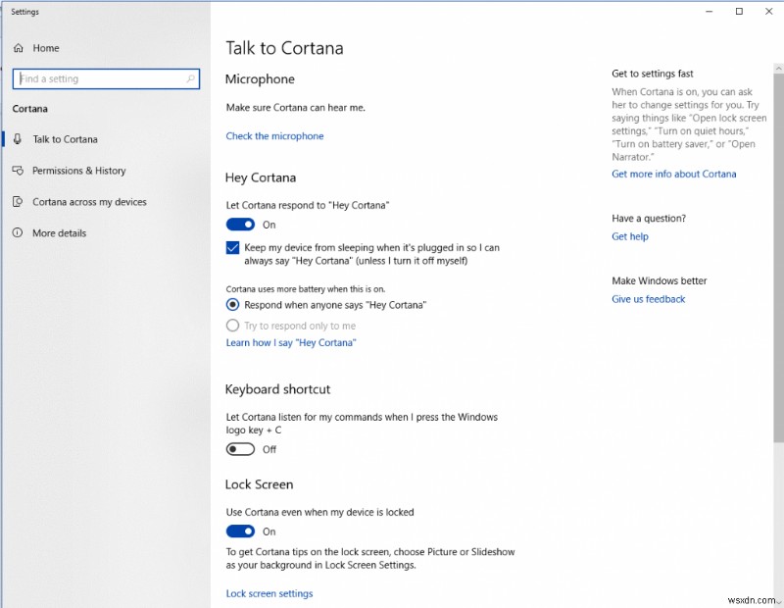Close the Settings window
The width and height of the screenshot is (784, 608).
point(769,12)
